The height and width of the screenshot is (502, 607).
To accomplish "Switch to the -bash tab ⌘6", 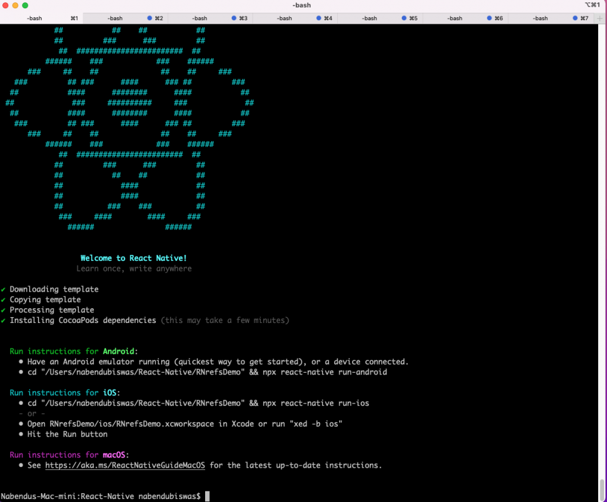I will click(465, 18).
